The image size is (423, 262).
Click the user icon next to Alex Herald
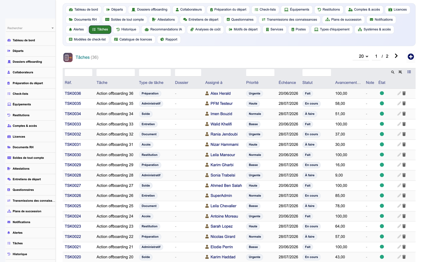[x=207, y=93]
